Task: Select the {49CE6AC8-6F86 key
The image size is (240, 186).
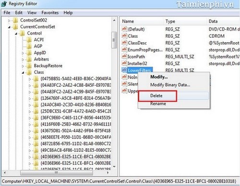Action: (76, 151)
